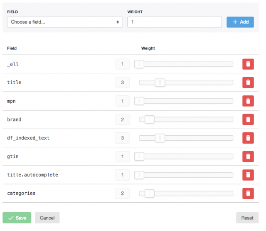Click the weight number box for gtin
Viewport: 266px width, 231px height.
pyautogui.click(x=123, y=156)
